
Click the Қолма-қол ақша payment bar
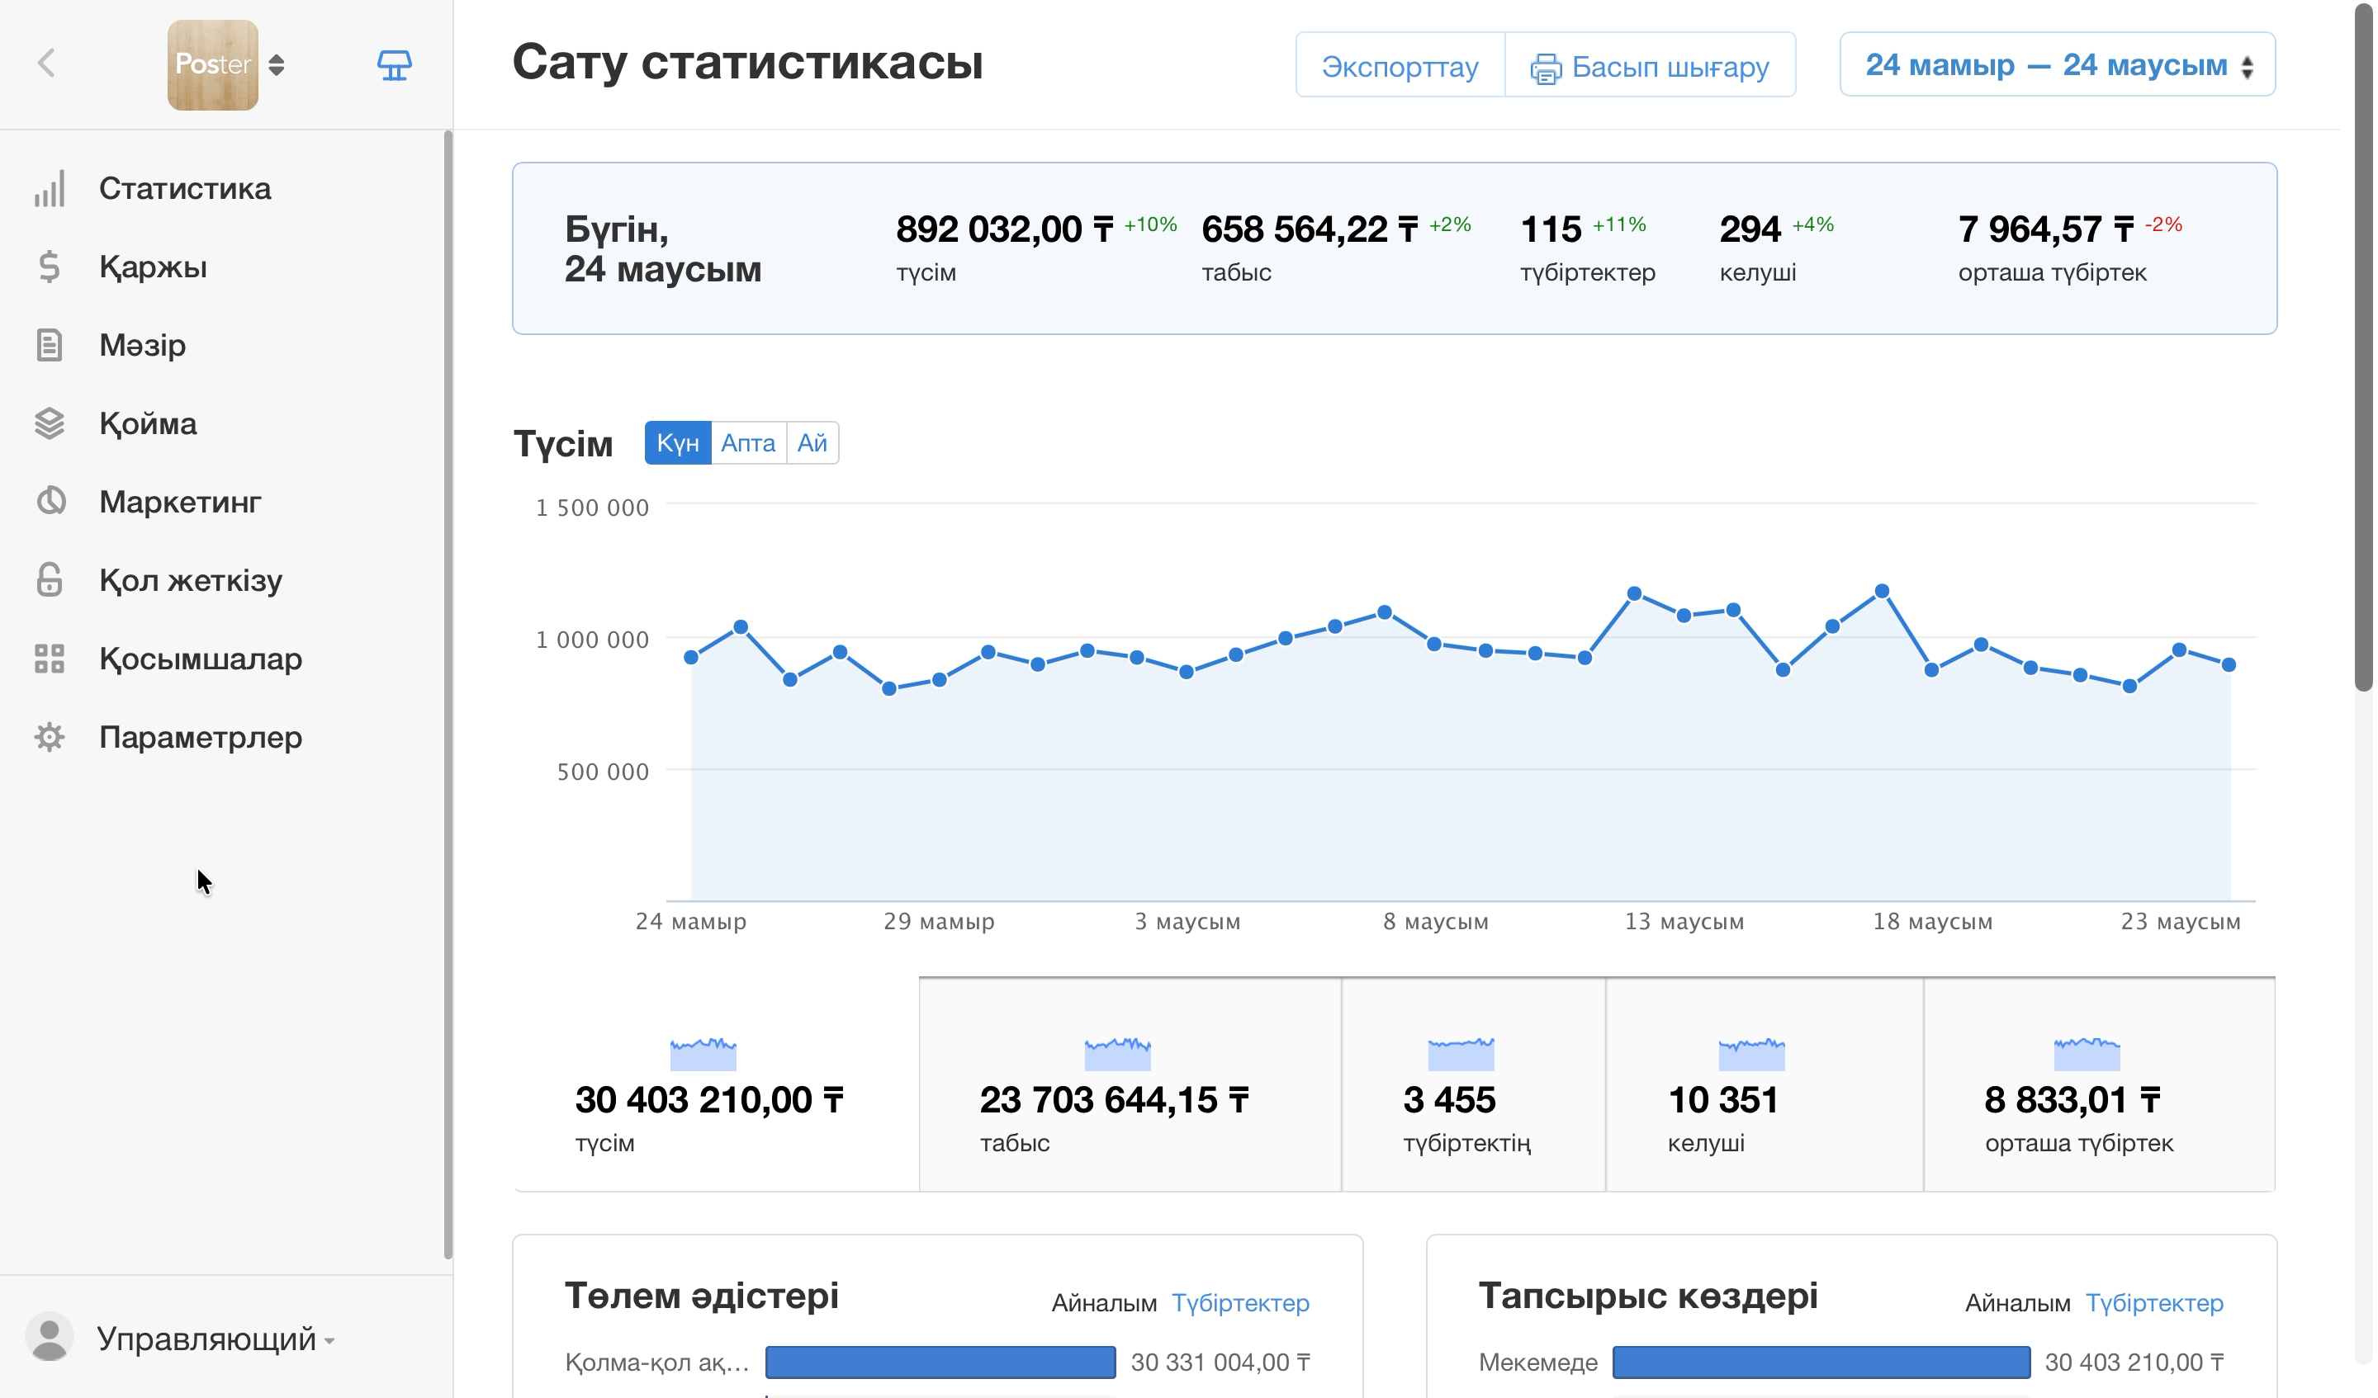pyautogui.click(x=940, y=1363)
